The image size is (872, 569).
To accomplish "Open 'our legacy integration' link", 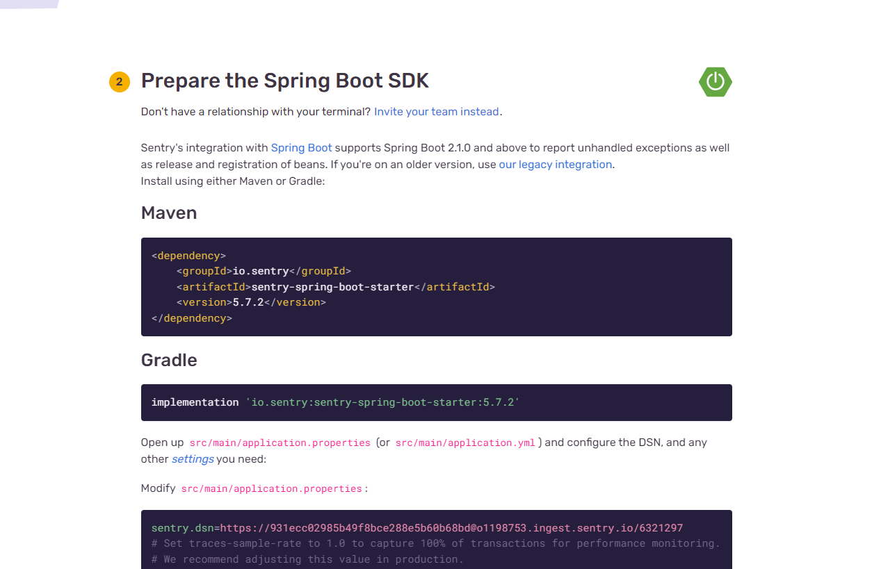I will (x=555, y=165).
